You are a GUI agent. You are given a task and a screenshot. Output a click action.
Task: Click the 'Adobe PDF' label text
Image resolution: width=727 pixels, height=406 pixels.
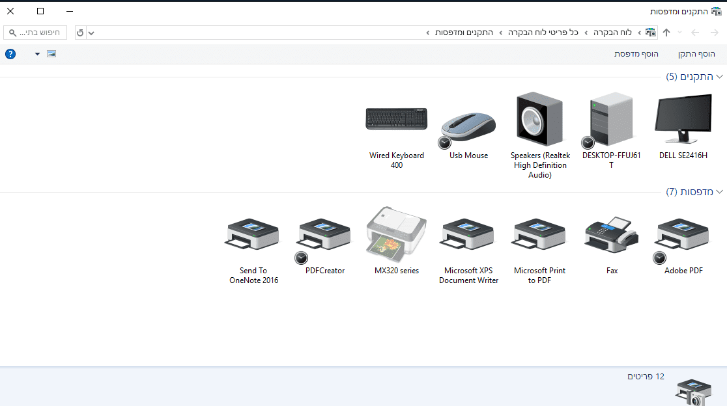click(683, 271)
